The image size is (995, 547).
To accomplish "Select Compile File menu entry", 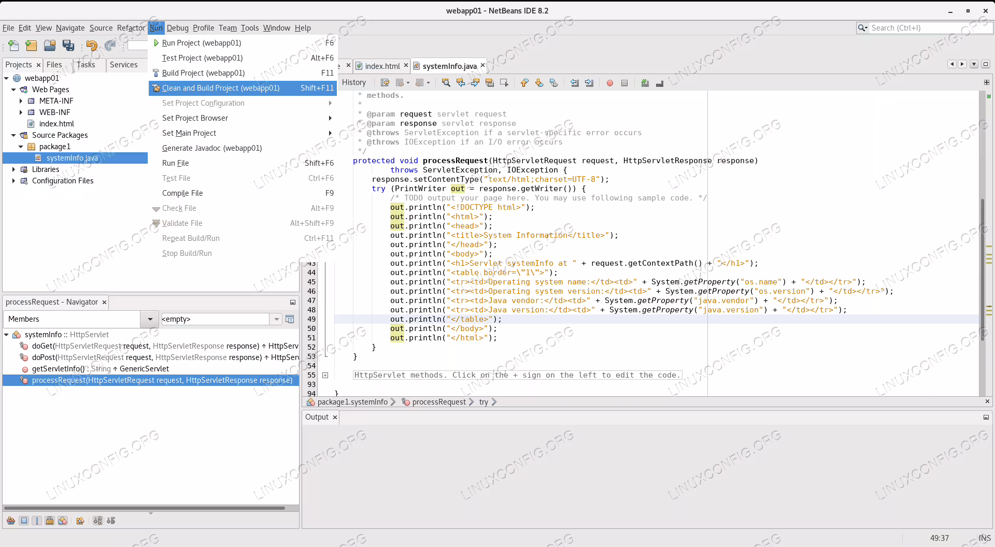I will (243, 193).
